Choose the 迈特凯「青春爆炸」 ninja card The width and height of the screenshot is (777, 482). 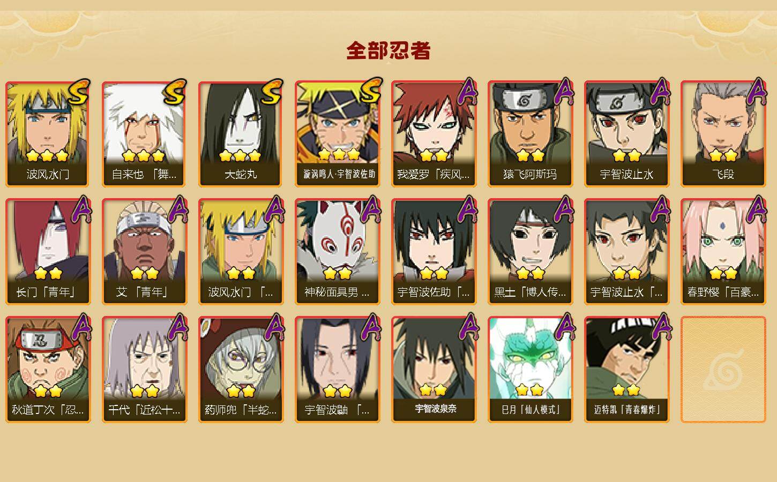[x=626, y=370]
